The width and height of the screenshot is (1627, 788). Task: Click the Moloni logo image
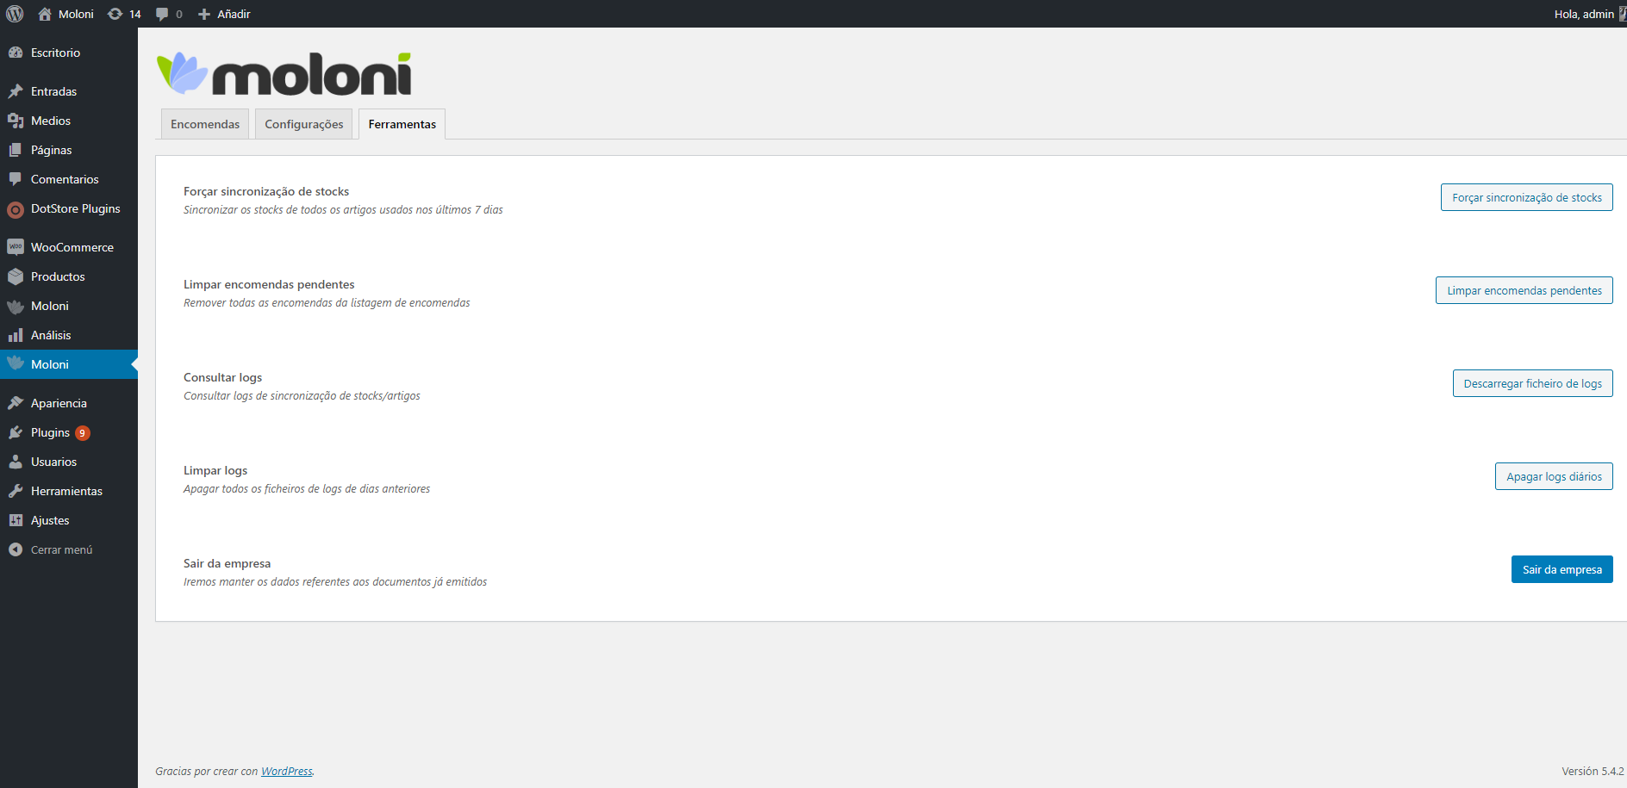pos(284,73)
